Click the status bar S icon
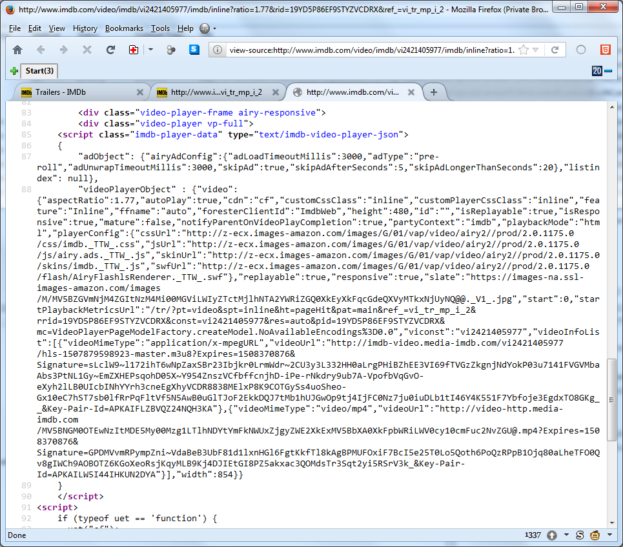The height and width of the screenshot is (547, 623). click(x=580, y=535)
